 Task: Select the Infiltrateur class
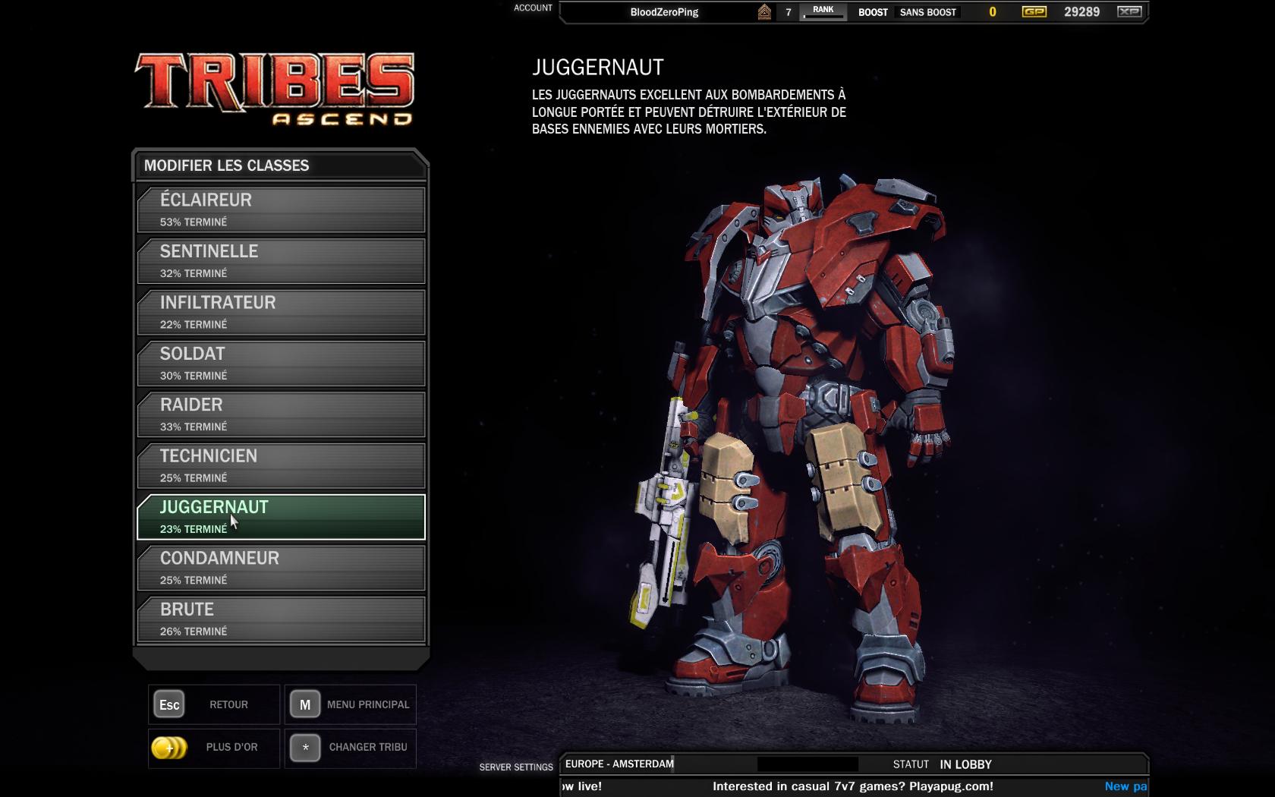coord(281,312)
